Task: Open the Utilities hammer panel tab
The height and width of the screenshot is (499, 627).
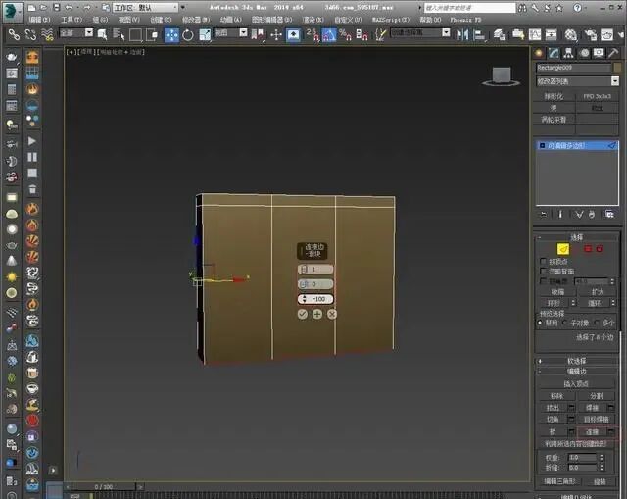Action: [x=613, y=53]
